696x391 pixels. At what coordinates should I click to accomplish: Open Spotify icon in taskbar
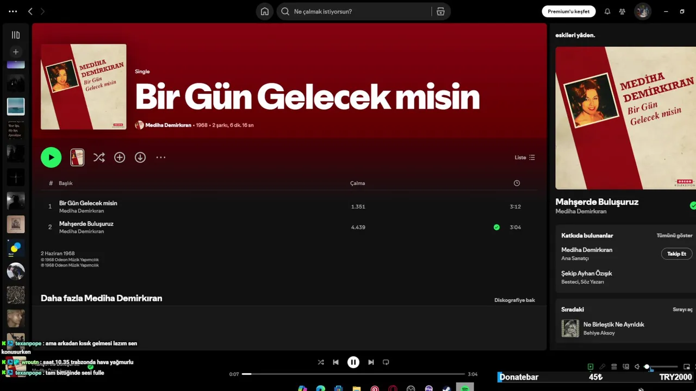coord(465,388)
